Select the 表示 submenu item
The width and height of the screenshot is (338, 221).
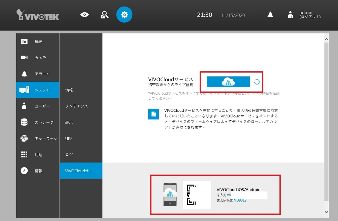81,122
